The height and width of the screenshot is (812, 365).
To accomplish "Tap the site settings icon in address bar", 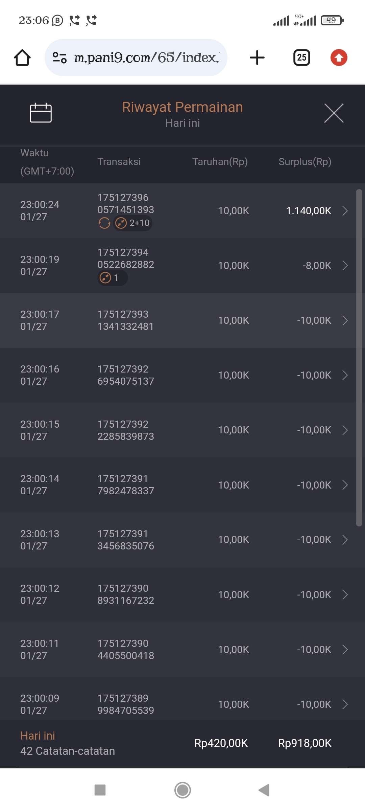I will [59, 58].
